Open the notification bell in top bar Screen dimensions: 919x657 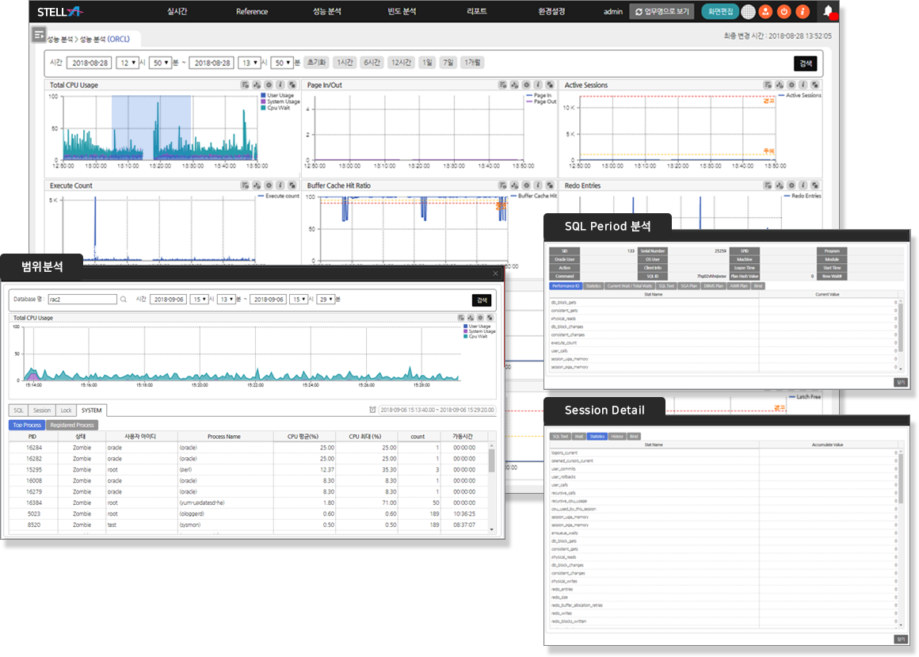coord(828,11)
